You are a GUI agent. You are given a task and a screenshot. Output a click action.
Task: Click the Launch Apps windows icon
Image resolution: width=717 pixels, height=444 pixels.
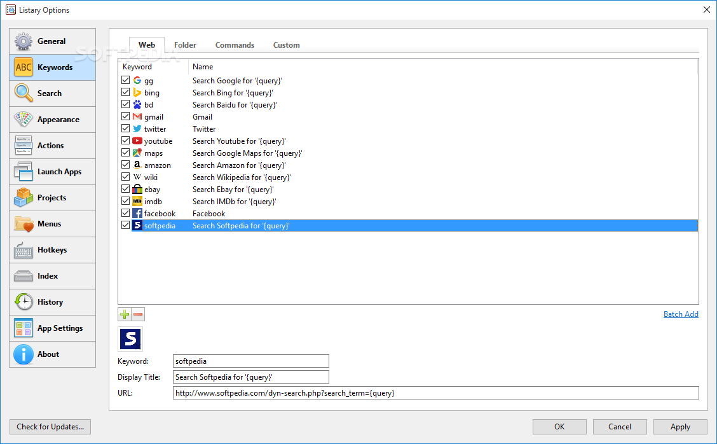(24, 172)
